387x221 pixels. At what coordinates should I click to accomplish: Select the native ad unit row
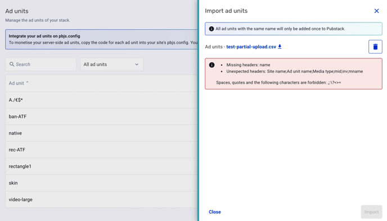click(101, 133)
